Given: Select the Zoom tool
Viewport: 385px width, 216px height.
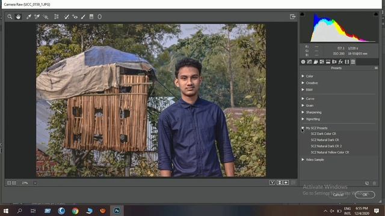Looking at the screenshot, I should tap(10, 17).
